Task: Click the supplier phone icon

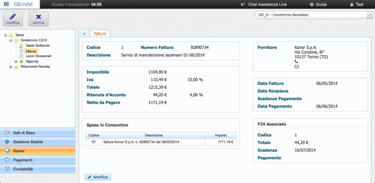Action: (x=297, y=62)
